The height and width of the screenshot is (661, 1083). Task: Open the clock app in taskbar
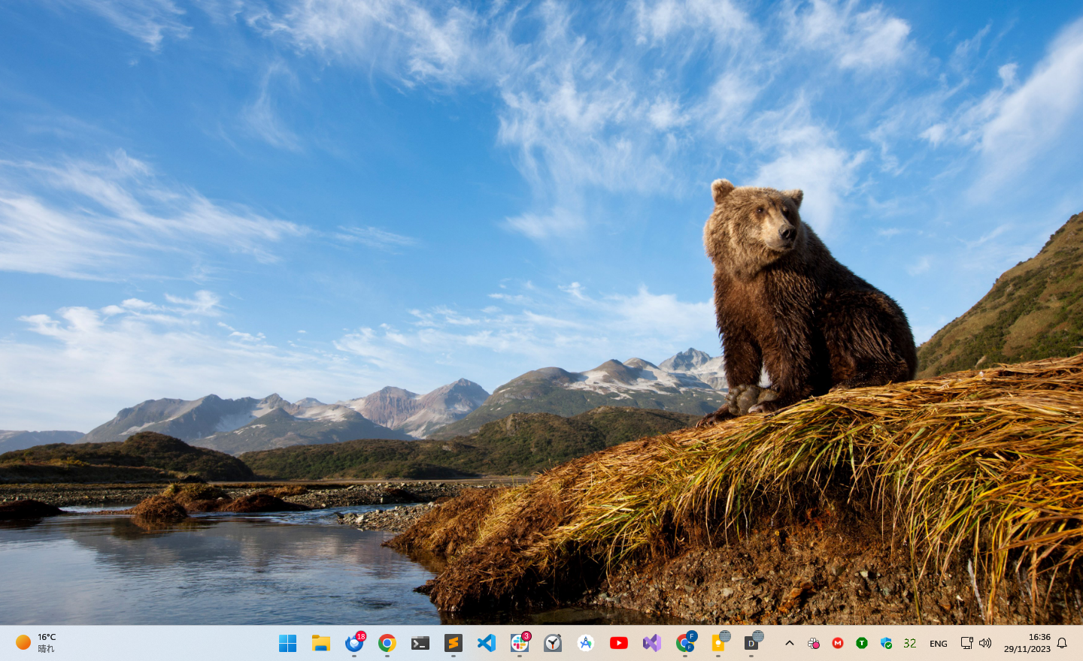coord(553,643)
